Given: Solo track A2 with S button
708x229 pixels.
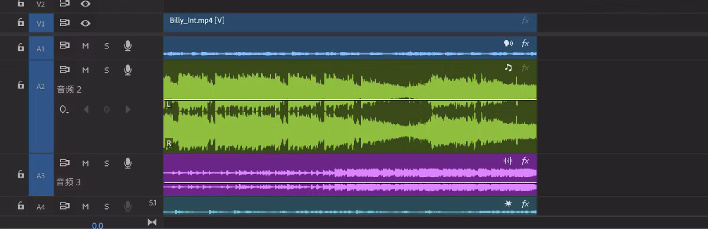Looking at the screenshot, I should [107, 70].
